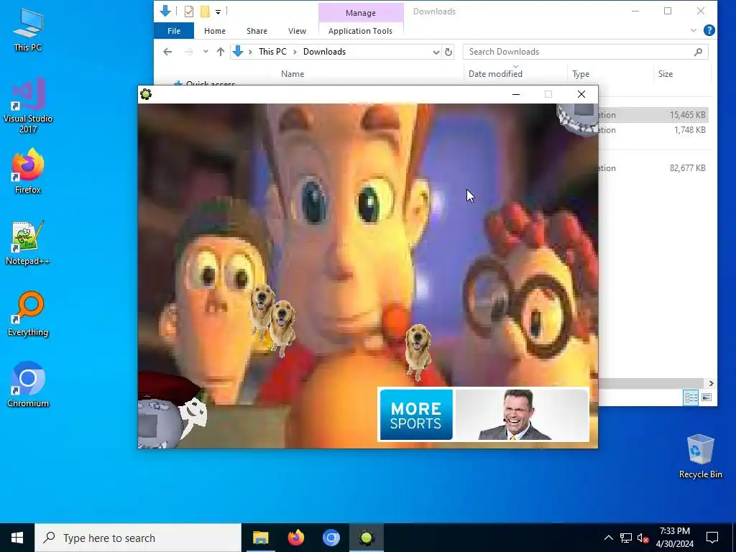
Task: Click the Explorer horizontal scrollbar right arrow
Action: pyautogui.click(x=711, y=384)
